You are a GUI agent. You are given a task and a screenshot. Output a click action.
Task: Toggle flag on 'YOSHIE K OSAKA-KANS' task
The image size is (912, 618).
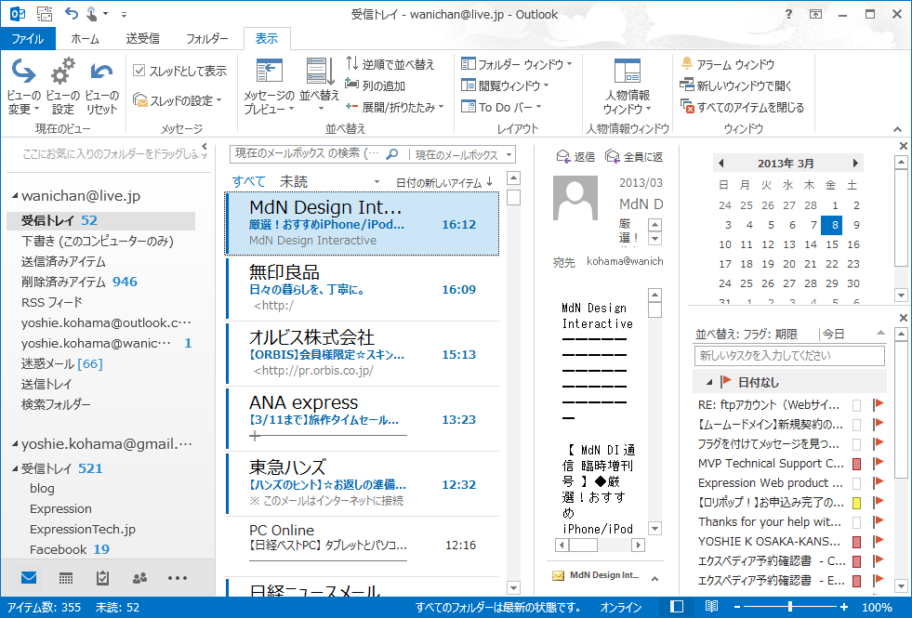(879, 541)
